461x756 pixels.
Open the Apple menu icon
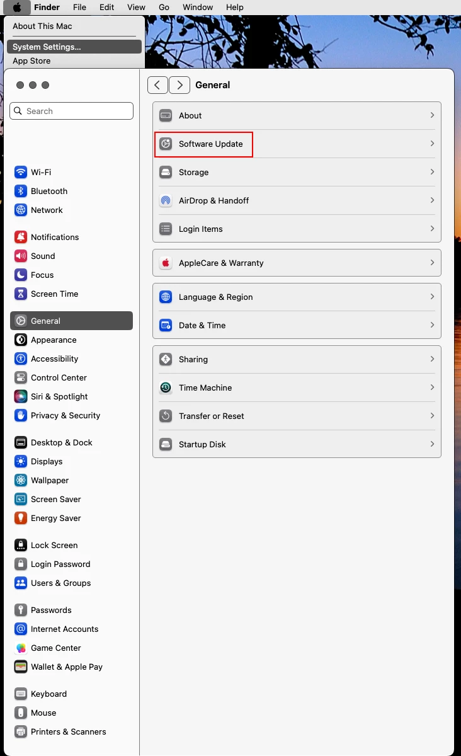[17, 8]
